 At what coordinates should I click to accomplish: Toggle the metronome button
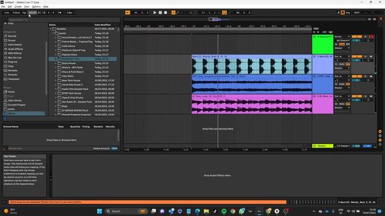pos(60,13)
